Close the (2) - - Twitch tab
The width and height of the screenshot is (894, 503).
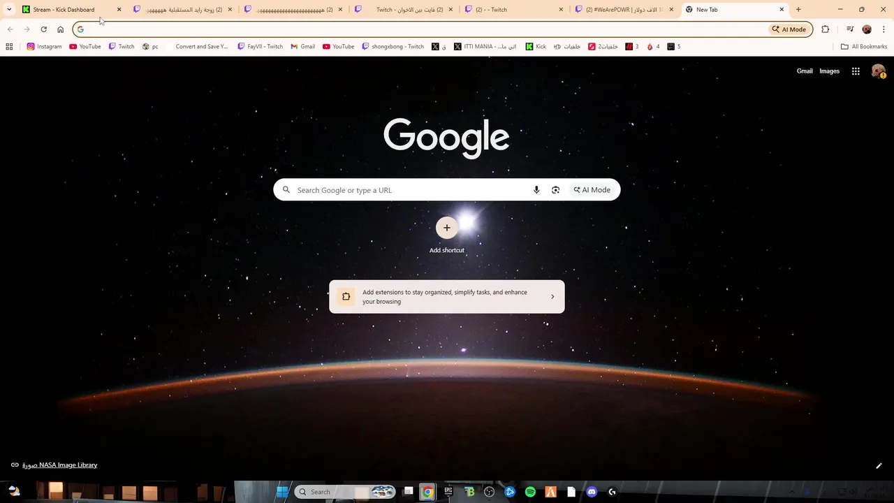point(561,10)
